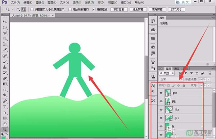This screenshot has width=216, height=139.
Task: Select the Path Selection tool
Action: pos(5,112)
